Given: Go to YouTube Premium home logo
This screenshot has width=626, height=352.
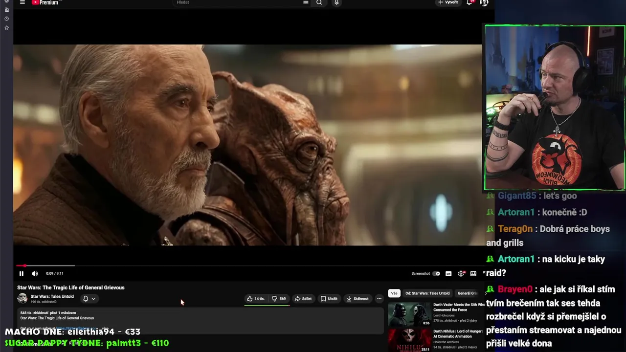Looking at the screenshot, I should (x=45, y=2).
